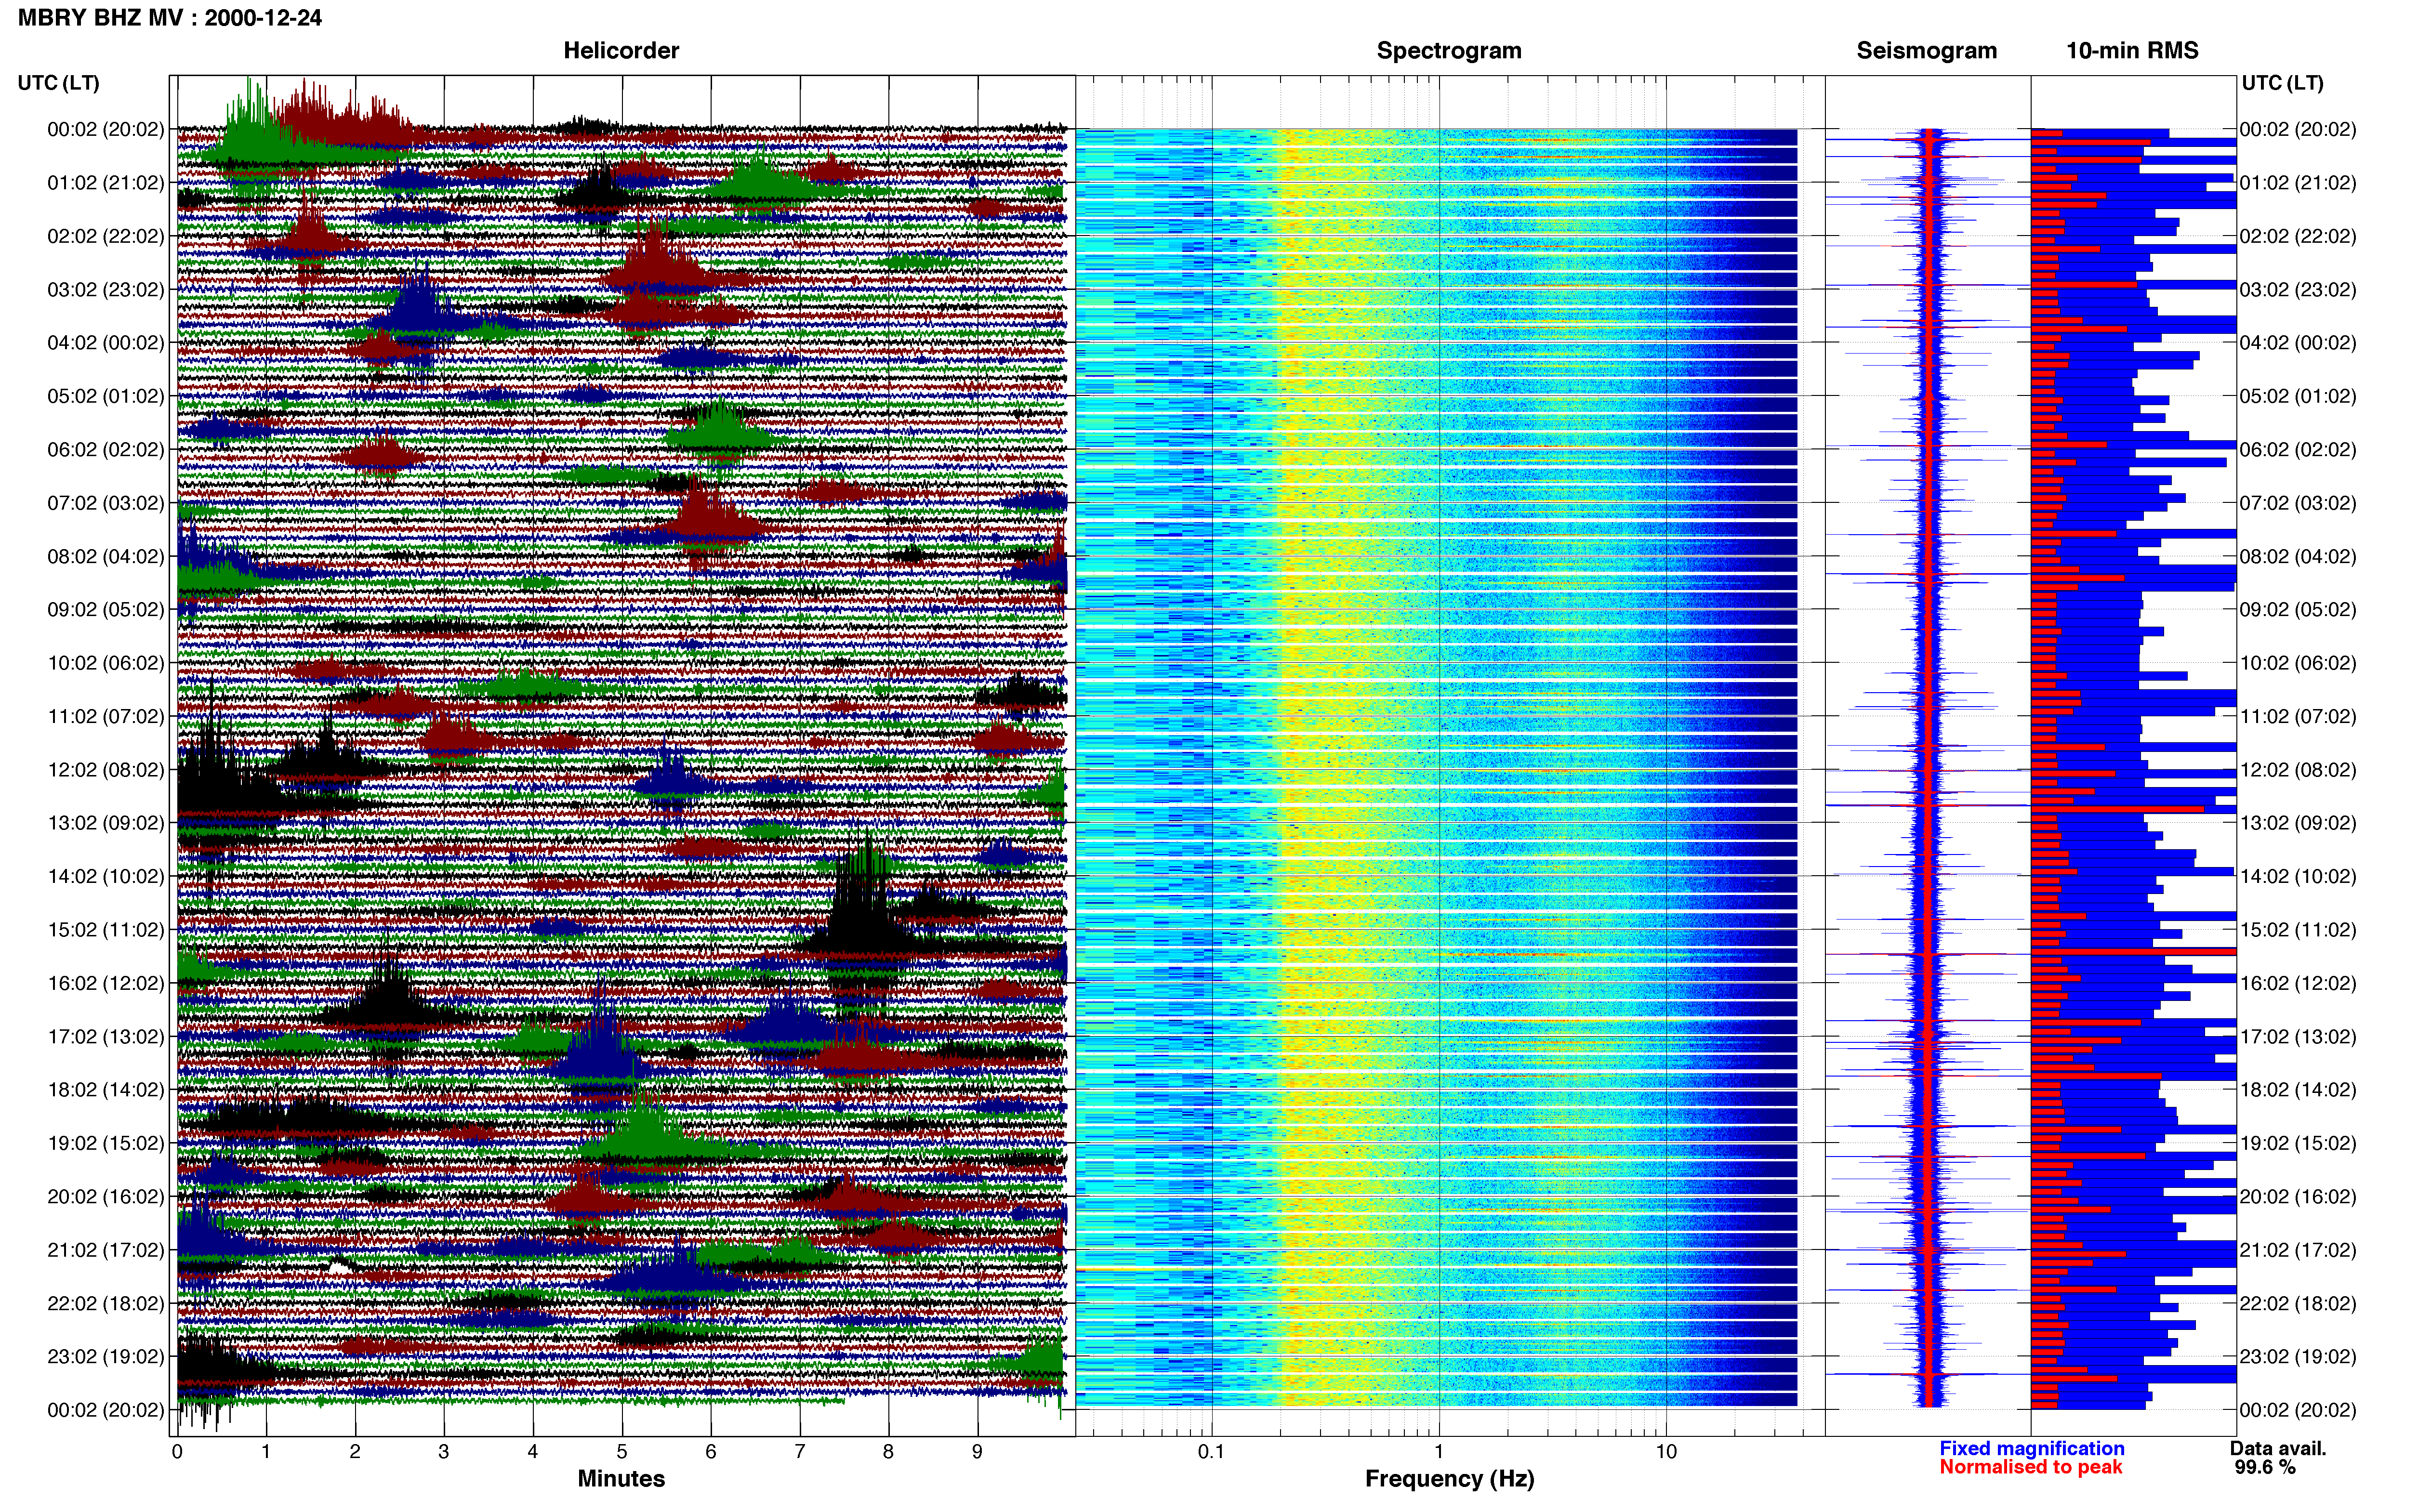Click the 'Minutes' x-axis label
This screenshot has height=1512, width=2418.
click(621, 1478)
